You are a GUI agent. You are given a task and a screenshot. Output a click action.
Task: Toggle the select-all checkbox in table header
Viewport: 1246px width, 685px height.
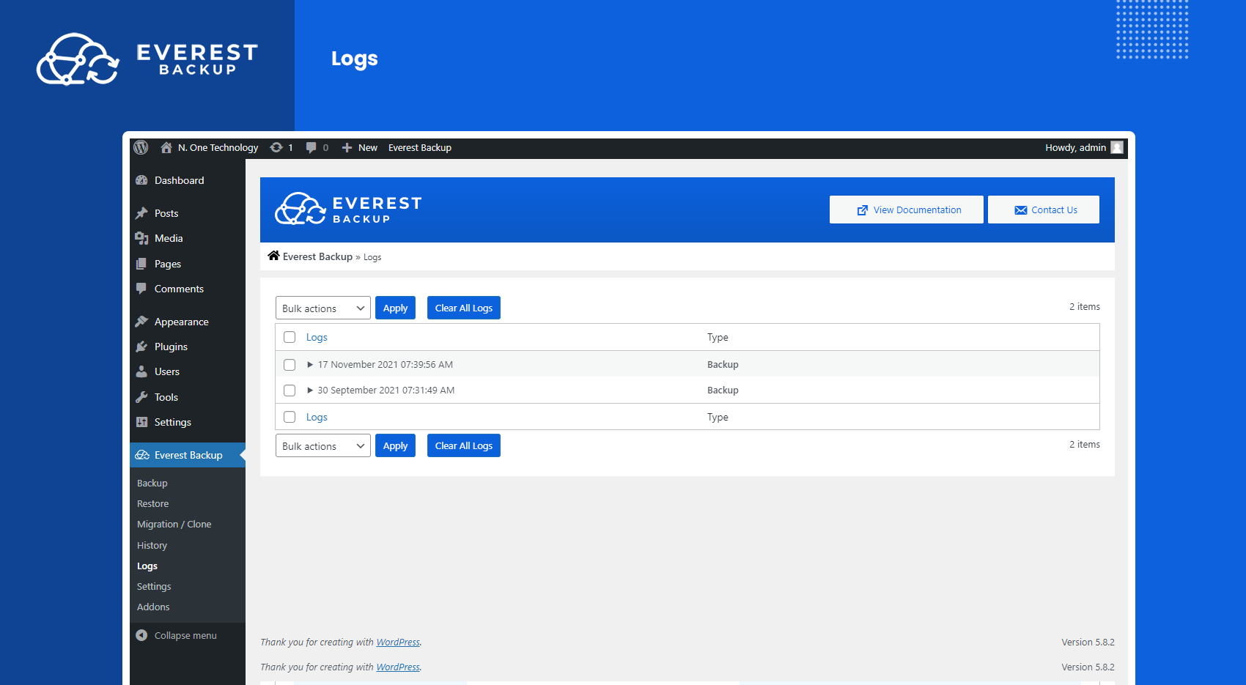(290, 337)
